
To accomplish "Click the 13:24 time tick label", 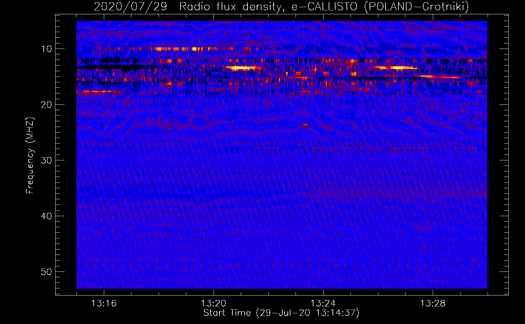I will pyautogui.click(x=323, y=304).
